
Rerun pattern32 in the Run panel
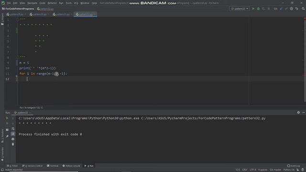coord(7,118)
